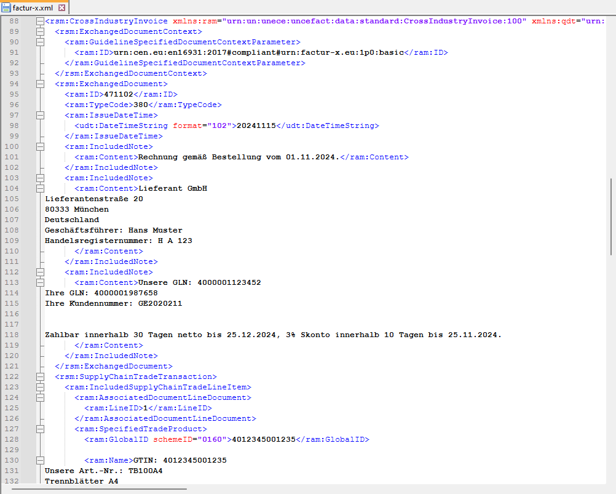Screen dimensions: 616x494
Task: Collapse the IncludedNote fold at line 100
Action: (40, 146)
